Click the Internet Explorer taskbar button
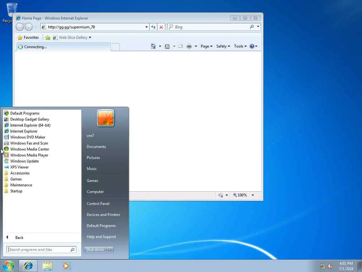362x272 pixels. click(28, 266)
